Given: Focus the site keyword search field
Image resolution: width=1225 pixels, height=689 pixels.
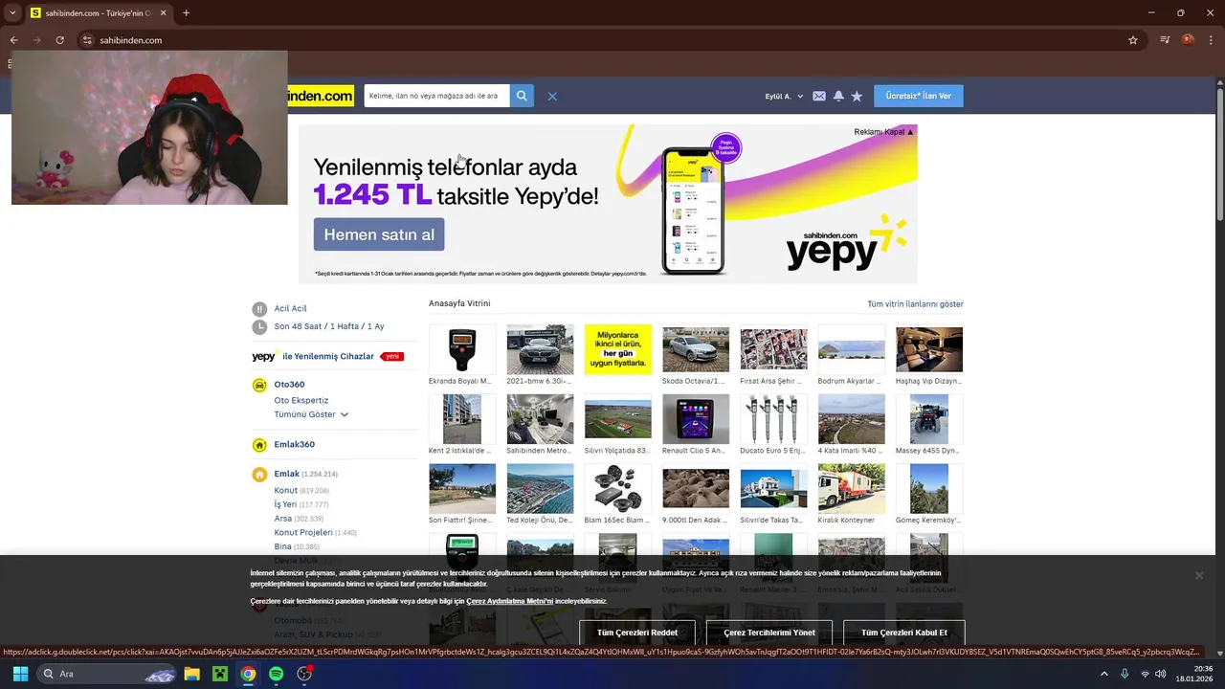Looking at the screenshot, I should [436, 96].
